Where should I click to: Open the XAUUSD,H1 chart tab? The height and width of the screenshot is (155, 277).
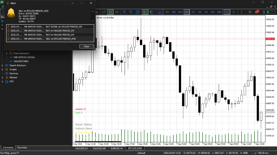tap(81, 148)
